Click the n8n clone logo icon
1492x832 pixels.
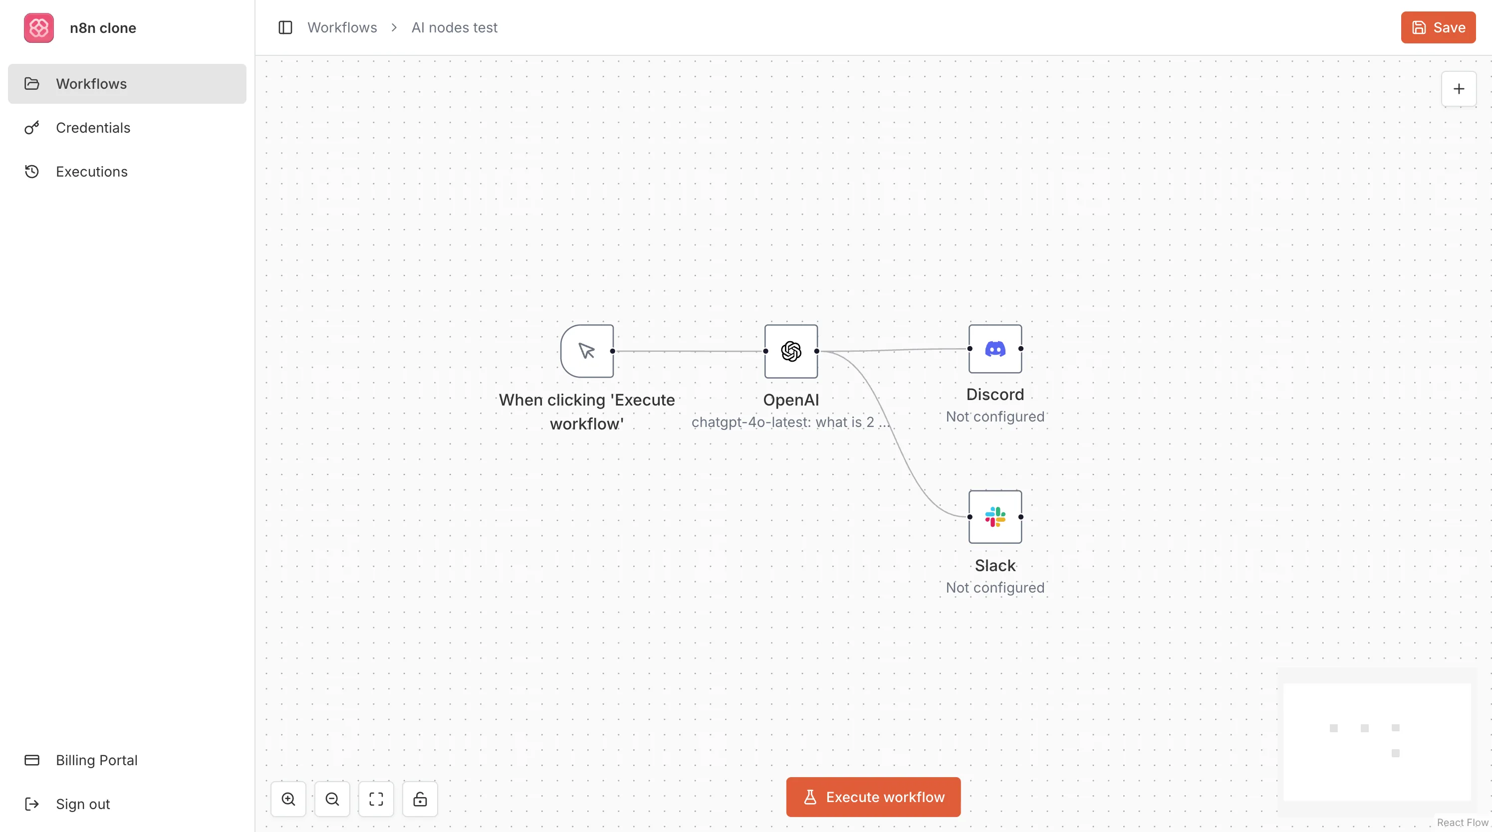pyautogui.click(x=39, y=28)
